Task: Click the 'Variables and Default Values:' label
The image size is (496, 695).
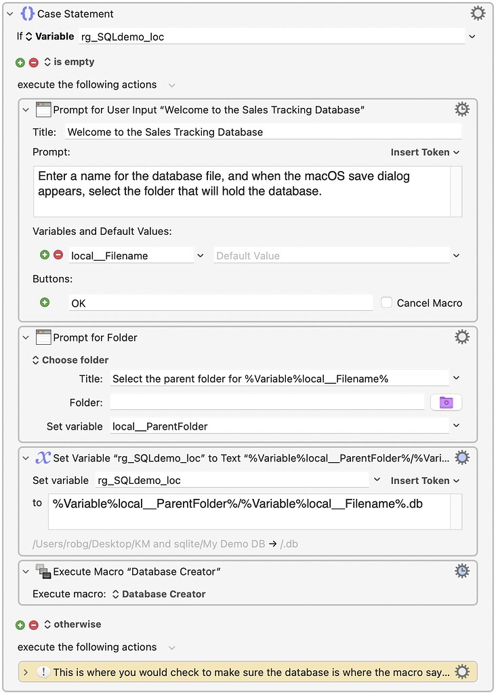Action: coord(102,231)
